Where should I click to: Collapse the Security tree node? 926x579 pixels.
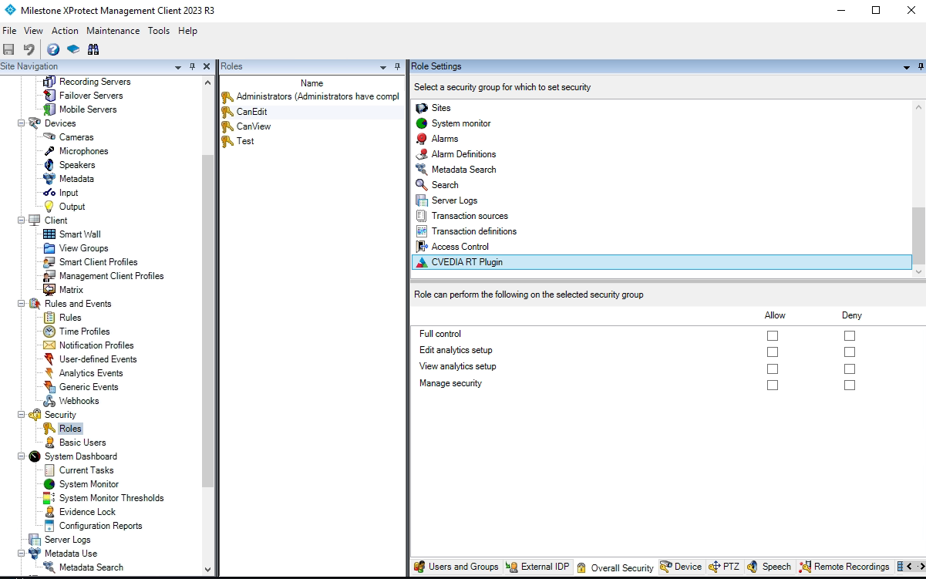coord(22,415)
